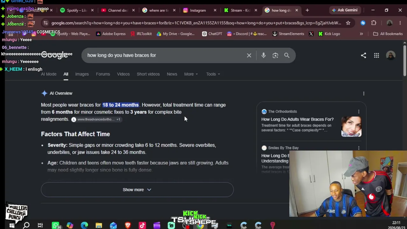Open the My Drive - Google bookmark
Viewport: 407px width, 229px height.
175,34
